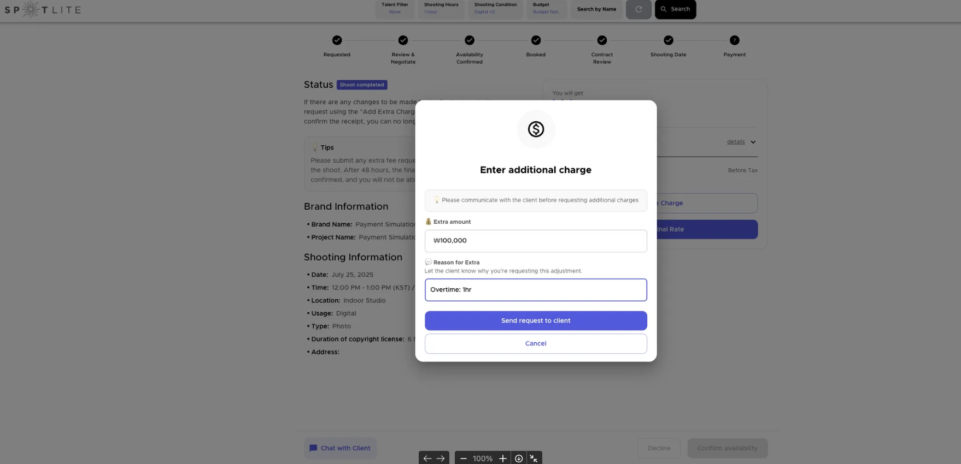Go to previous page with left arrow
Screen dimensions: 961x464
click(x=427, y=459)
